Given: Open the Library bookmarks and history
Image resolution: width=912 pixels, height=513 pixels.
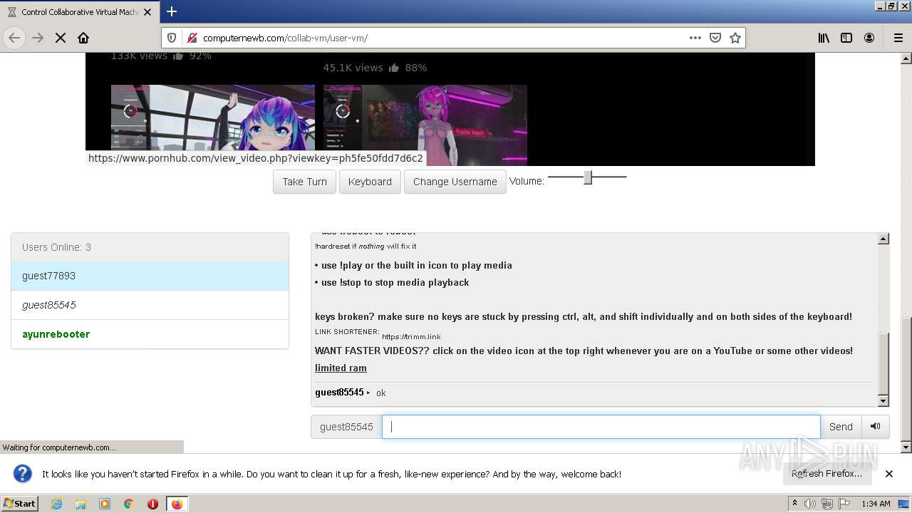Looking at the screenshot, I should (x=824, y=38).
